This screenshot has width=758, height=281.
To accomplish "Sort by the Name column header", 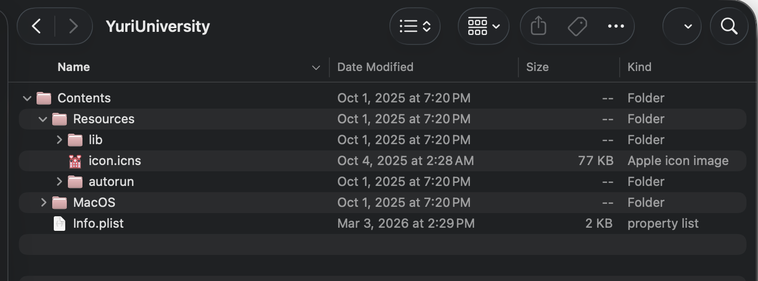I will (74, 67).
